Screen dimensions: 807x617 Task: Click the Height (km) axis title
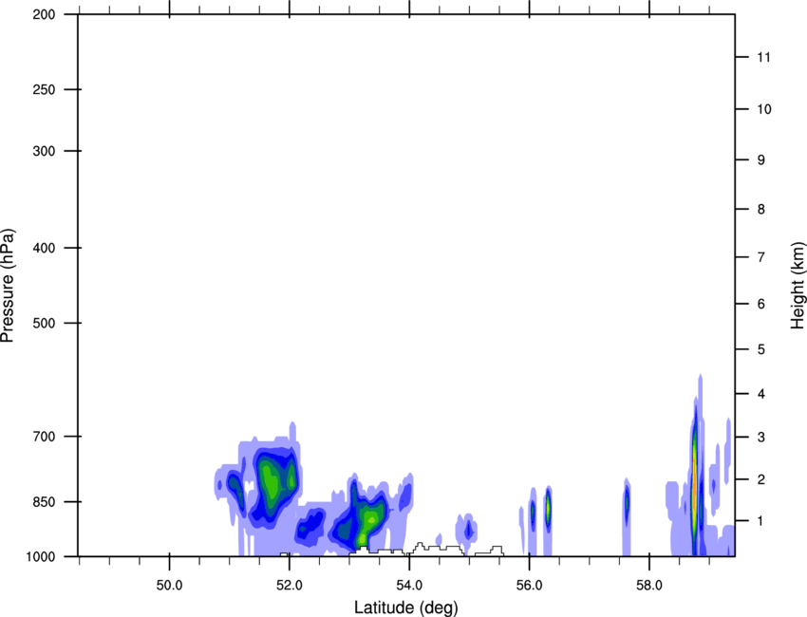point(797,285)
